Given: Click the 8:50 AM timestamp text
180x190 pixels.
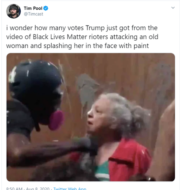Looking at the screenshot, I should tap(14, 189).
